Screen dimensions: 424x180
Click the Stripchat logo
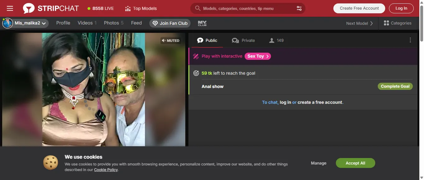click(51, 8)
